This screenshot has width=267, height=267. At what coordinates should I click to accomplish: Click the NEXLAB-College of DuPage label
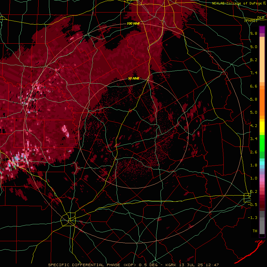click(237, 3)
